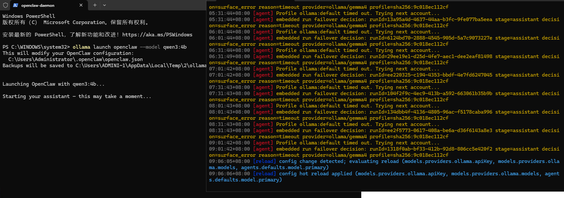Click the 06:01:44 'Profile ollama:default timed out' line
Screen dimensions: 564x198
coord(324,32)
